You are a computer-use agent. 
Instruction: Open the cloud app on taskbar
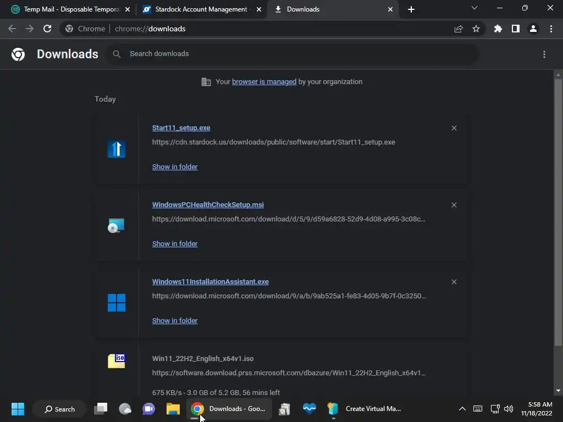[x=125, y=409]
